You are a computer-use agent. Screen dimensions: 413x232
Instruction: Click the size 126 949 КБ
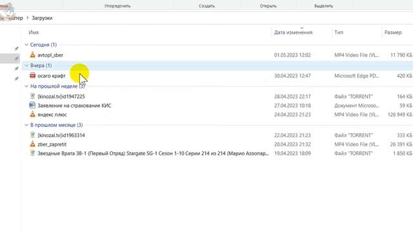(400, 115)
